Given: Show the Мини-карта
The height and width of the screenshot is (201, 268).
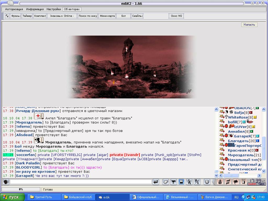Looking at the screenshot, I should 107,16.
